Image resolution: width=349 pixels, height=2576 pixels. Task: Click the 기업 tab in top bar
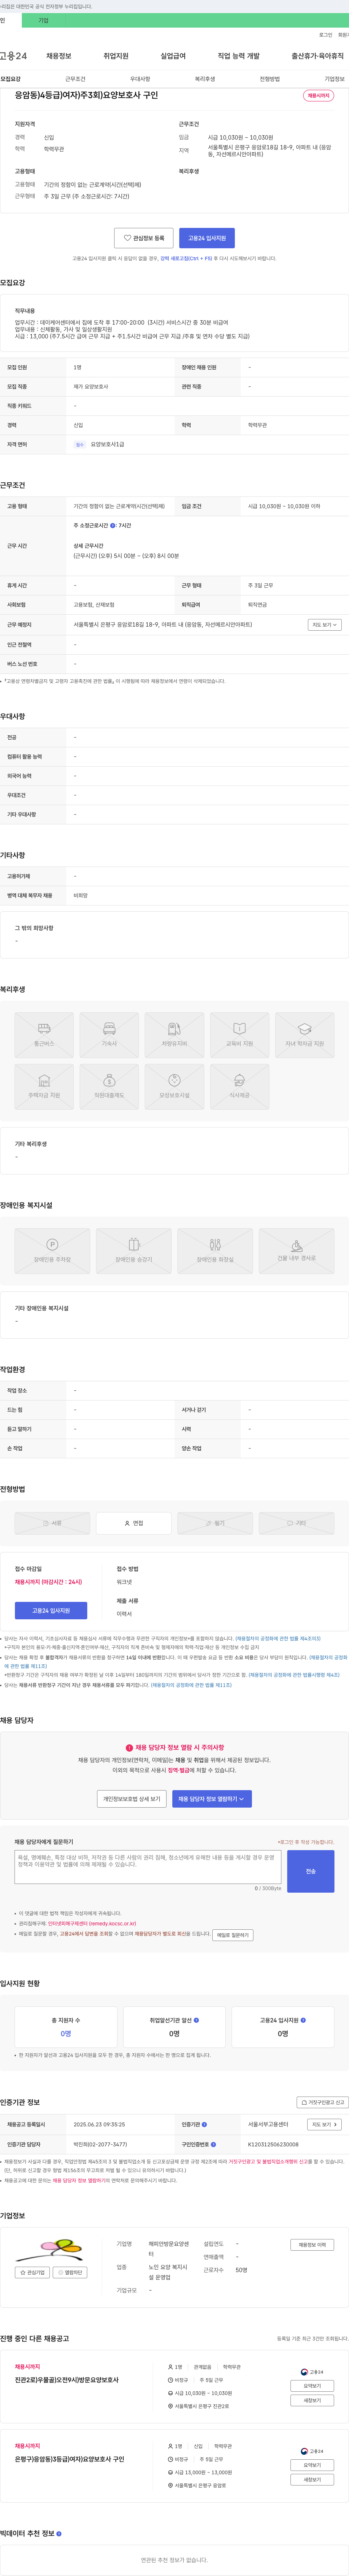click(x=43, y=20)
